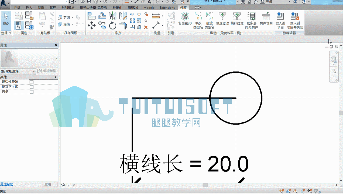Screen dimensions: 343x194
Task: Open the 视图 ribbon tab
Action: 41,8
